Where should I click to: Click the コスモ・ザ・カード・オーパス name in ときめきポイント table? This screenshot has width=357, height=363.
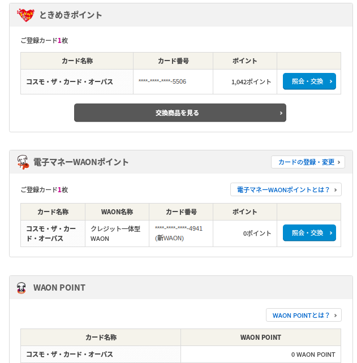pos(70,82)
